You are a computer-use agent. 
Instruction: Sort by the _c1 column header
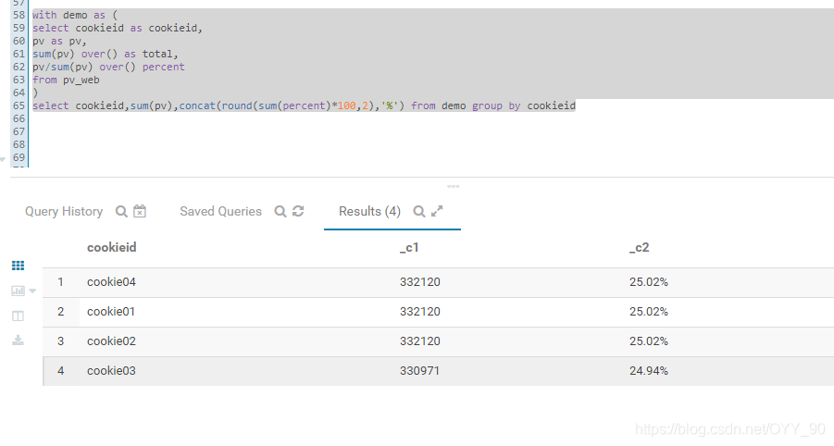point(409,248)
